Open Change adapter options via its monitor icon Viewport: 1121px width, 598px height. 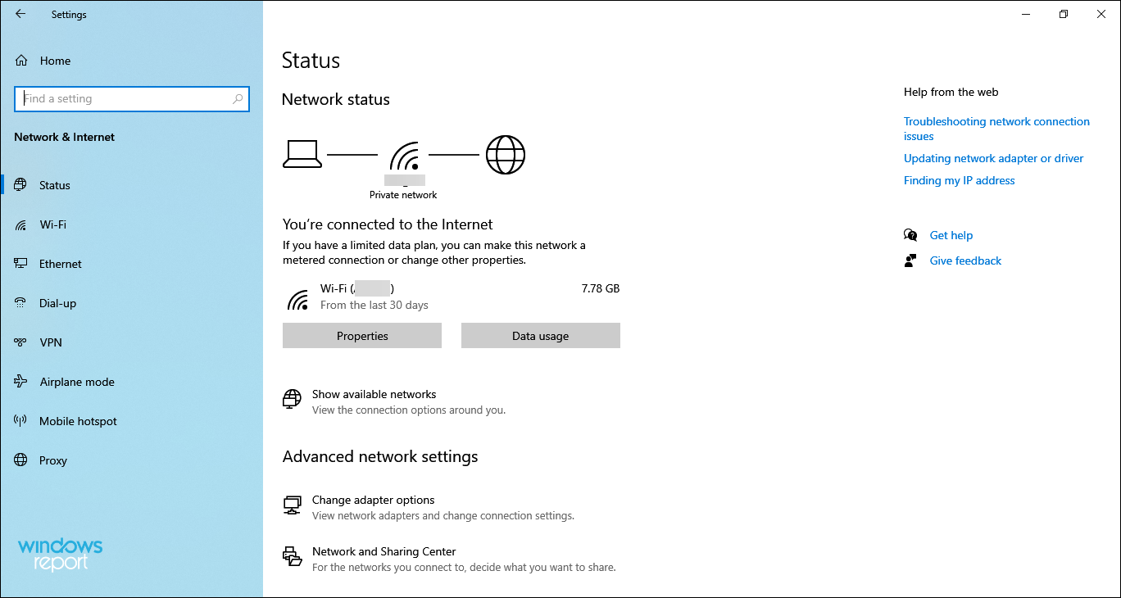(292, 505)
